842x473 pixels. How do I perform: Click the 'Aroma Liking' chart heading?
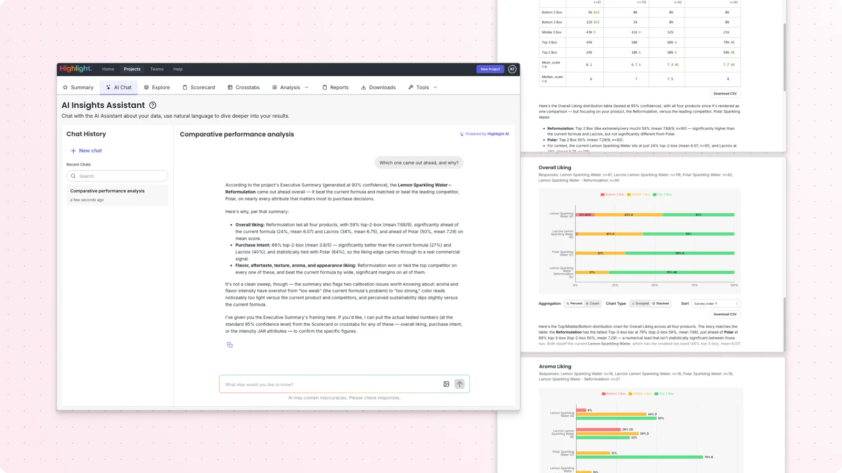pos(555,366)
